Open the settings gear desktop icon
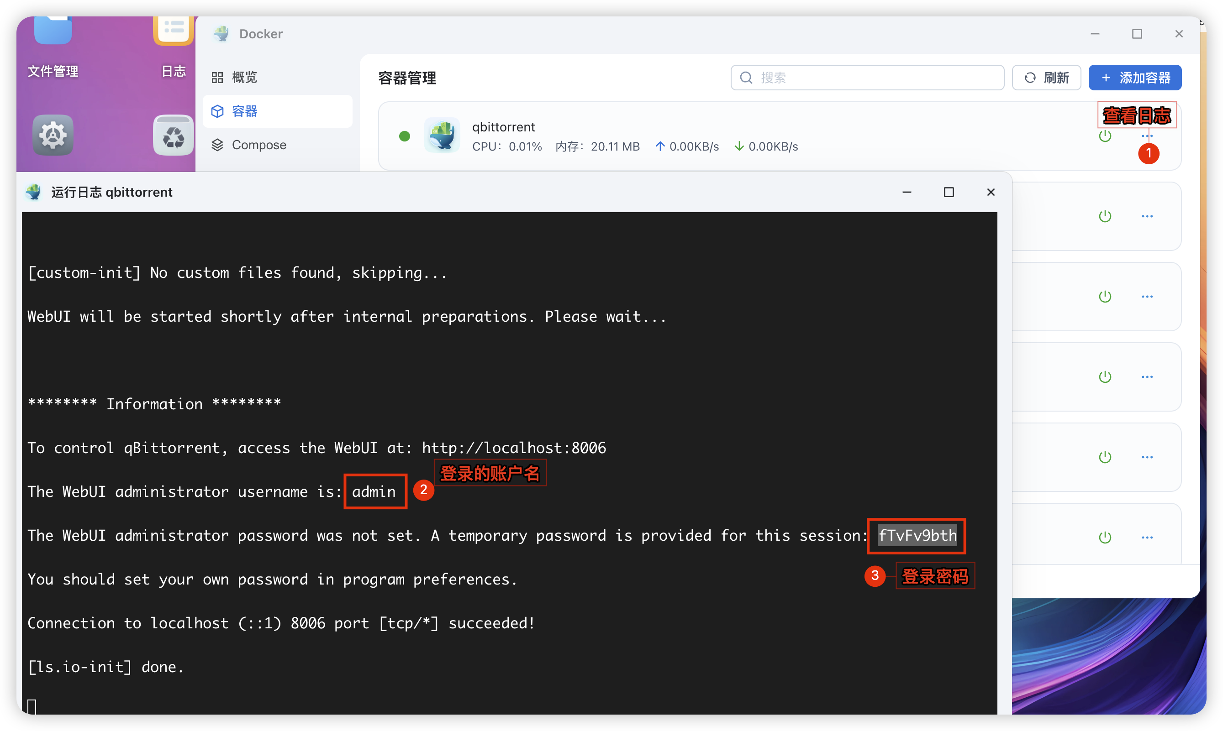 coord(53,135)
